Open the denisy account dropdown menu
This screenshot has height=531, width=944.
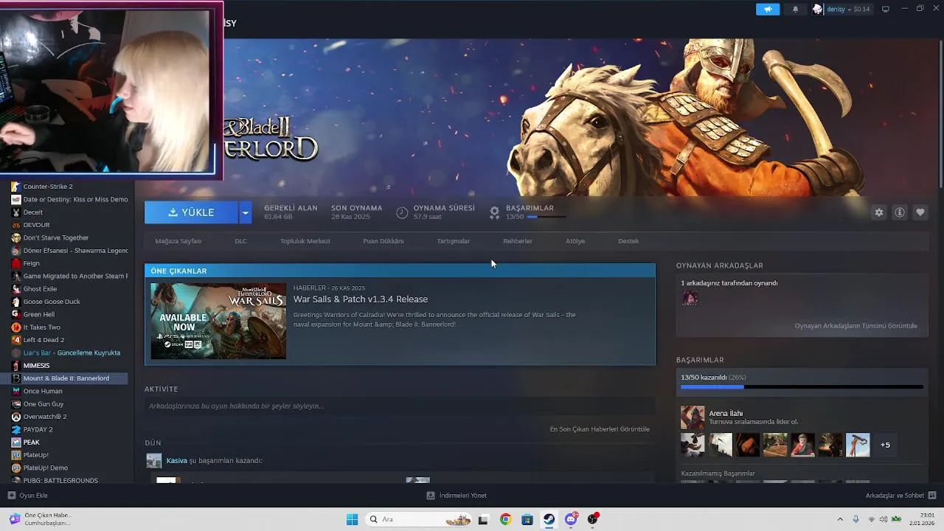point(841,9)
